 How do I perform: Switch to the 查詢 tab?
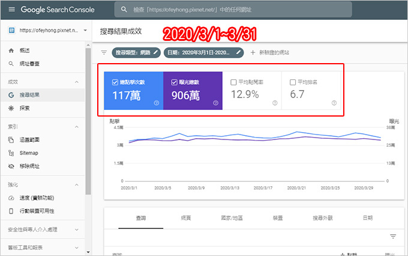(x=141, y=218)
